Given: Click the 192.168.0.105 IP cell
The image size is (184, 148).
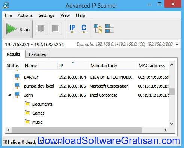Looking at the screenshot, I should pos(72,86).
